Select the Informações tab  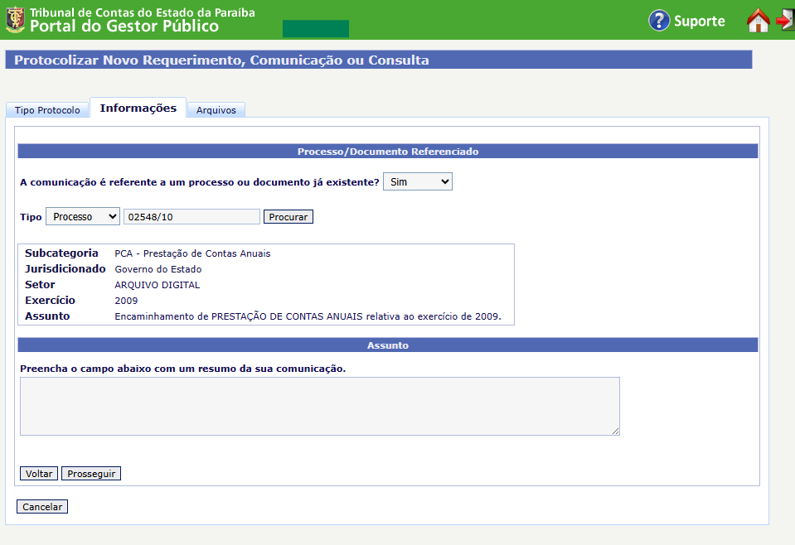click(x=138, y=108)
